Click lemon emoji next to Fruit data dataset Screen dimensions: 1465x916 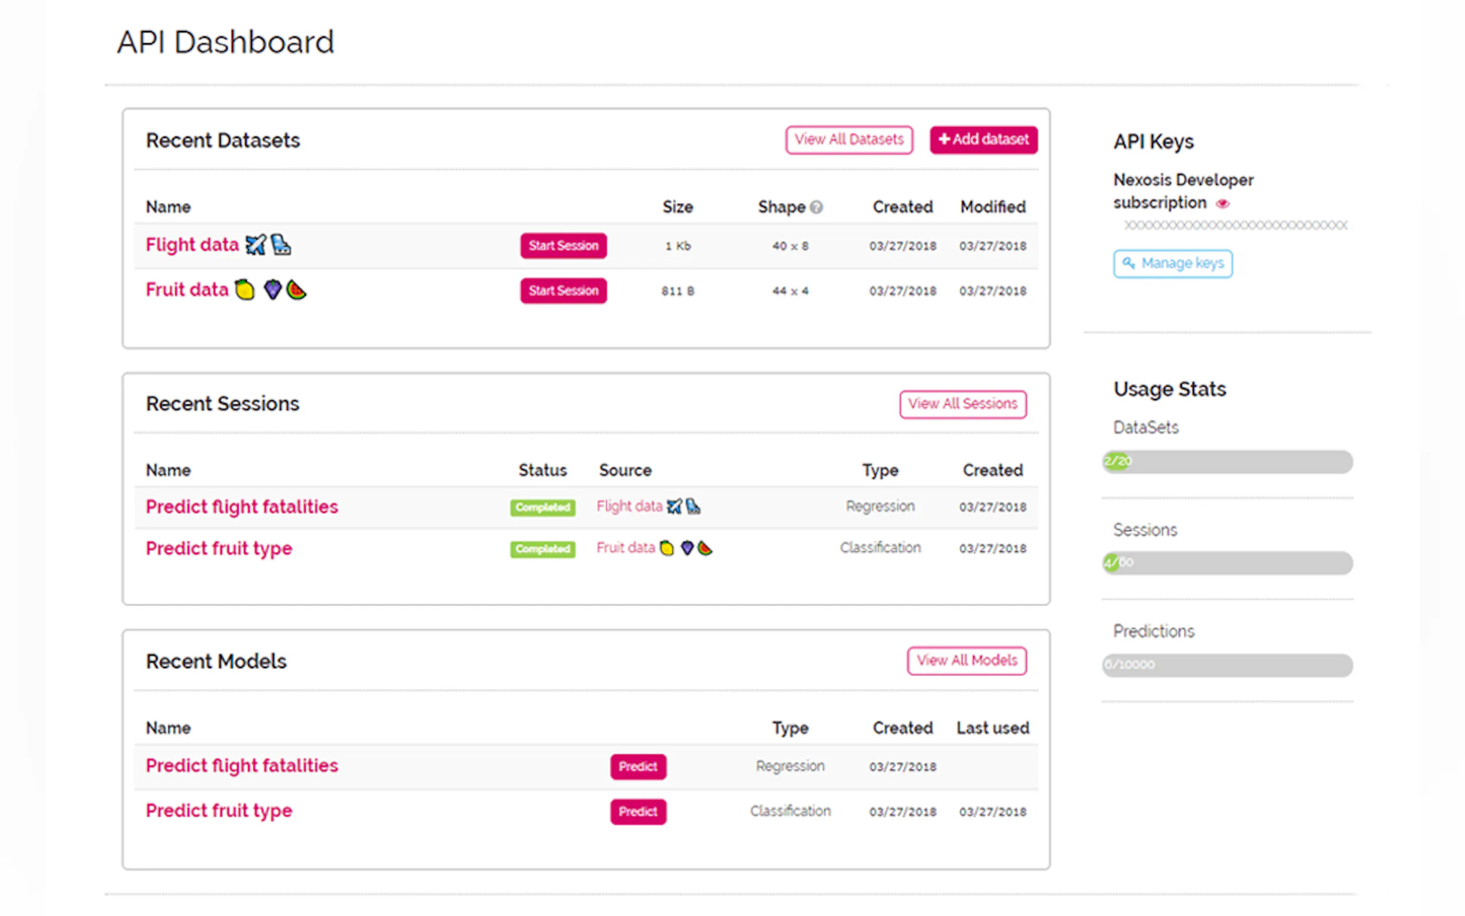(245, 290)
